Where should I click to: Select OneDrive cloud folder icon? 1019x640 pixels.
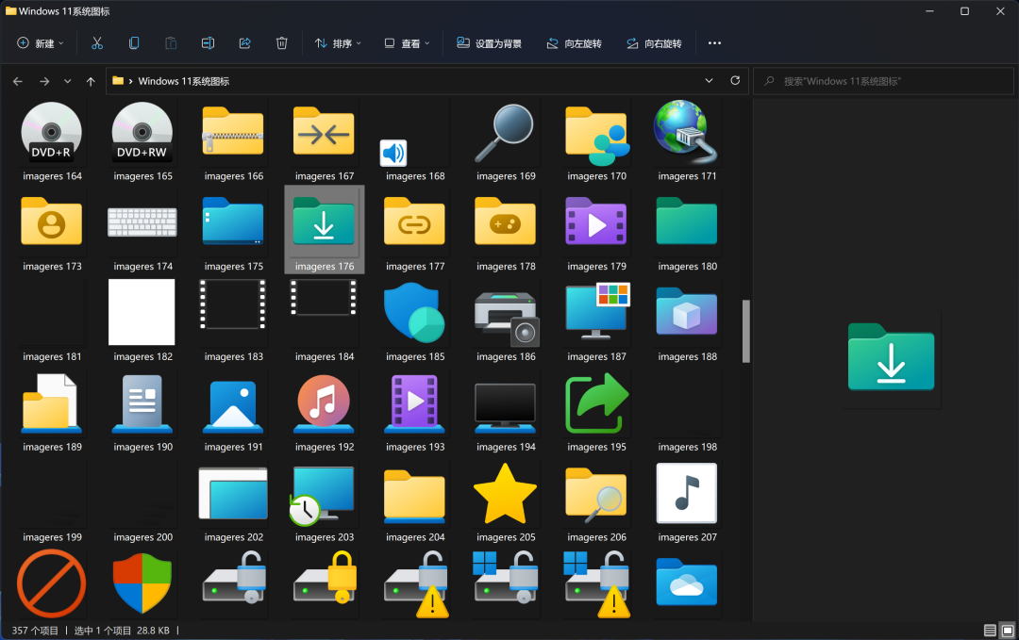(x=687, y=583)
